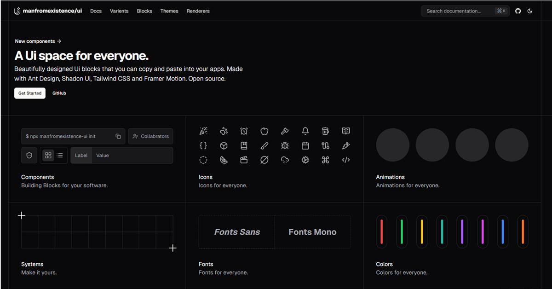This screenshot has width=552, height=289.
Task: Click the cable plug icon
Action: (x=325, y=145)
